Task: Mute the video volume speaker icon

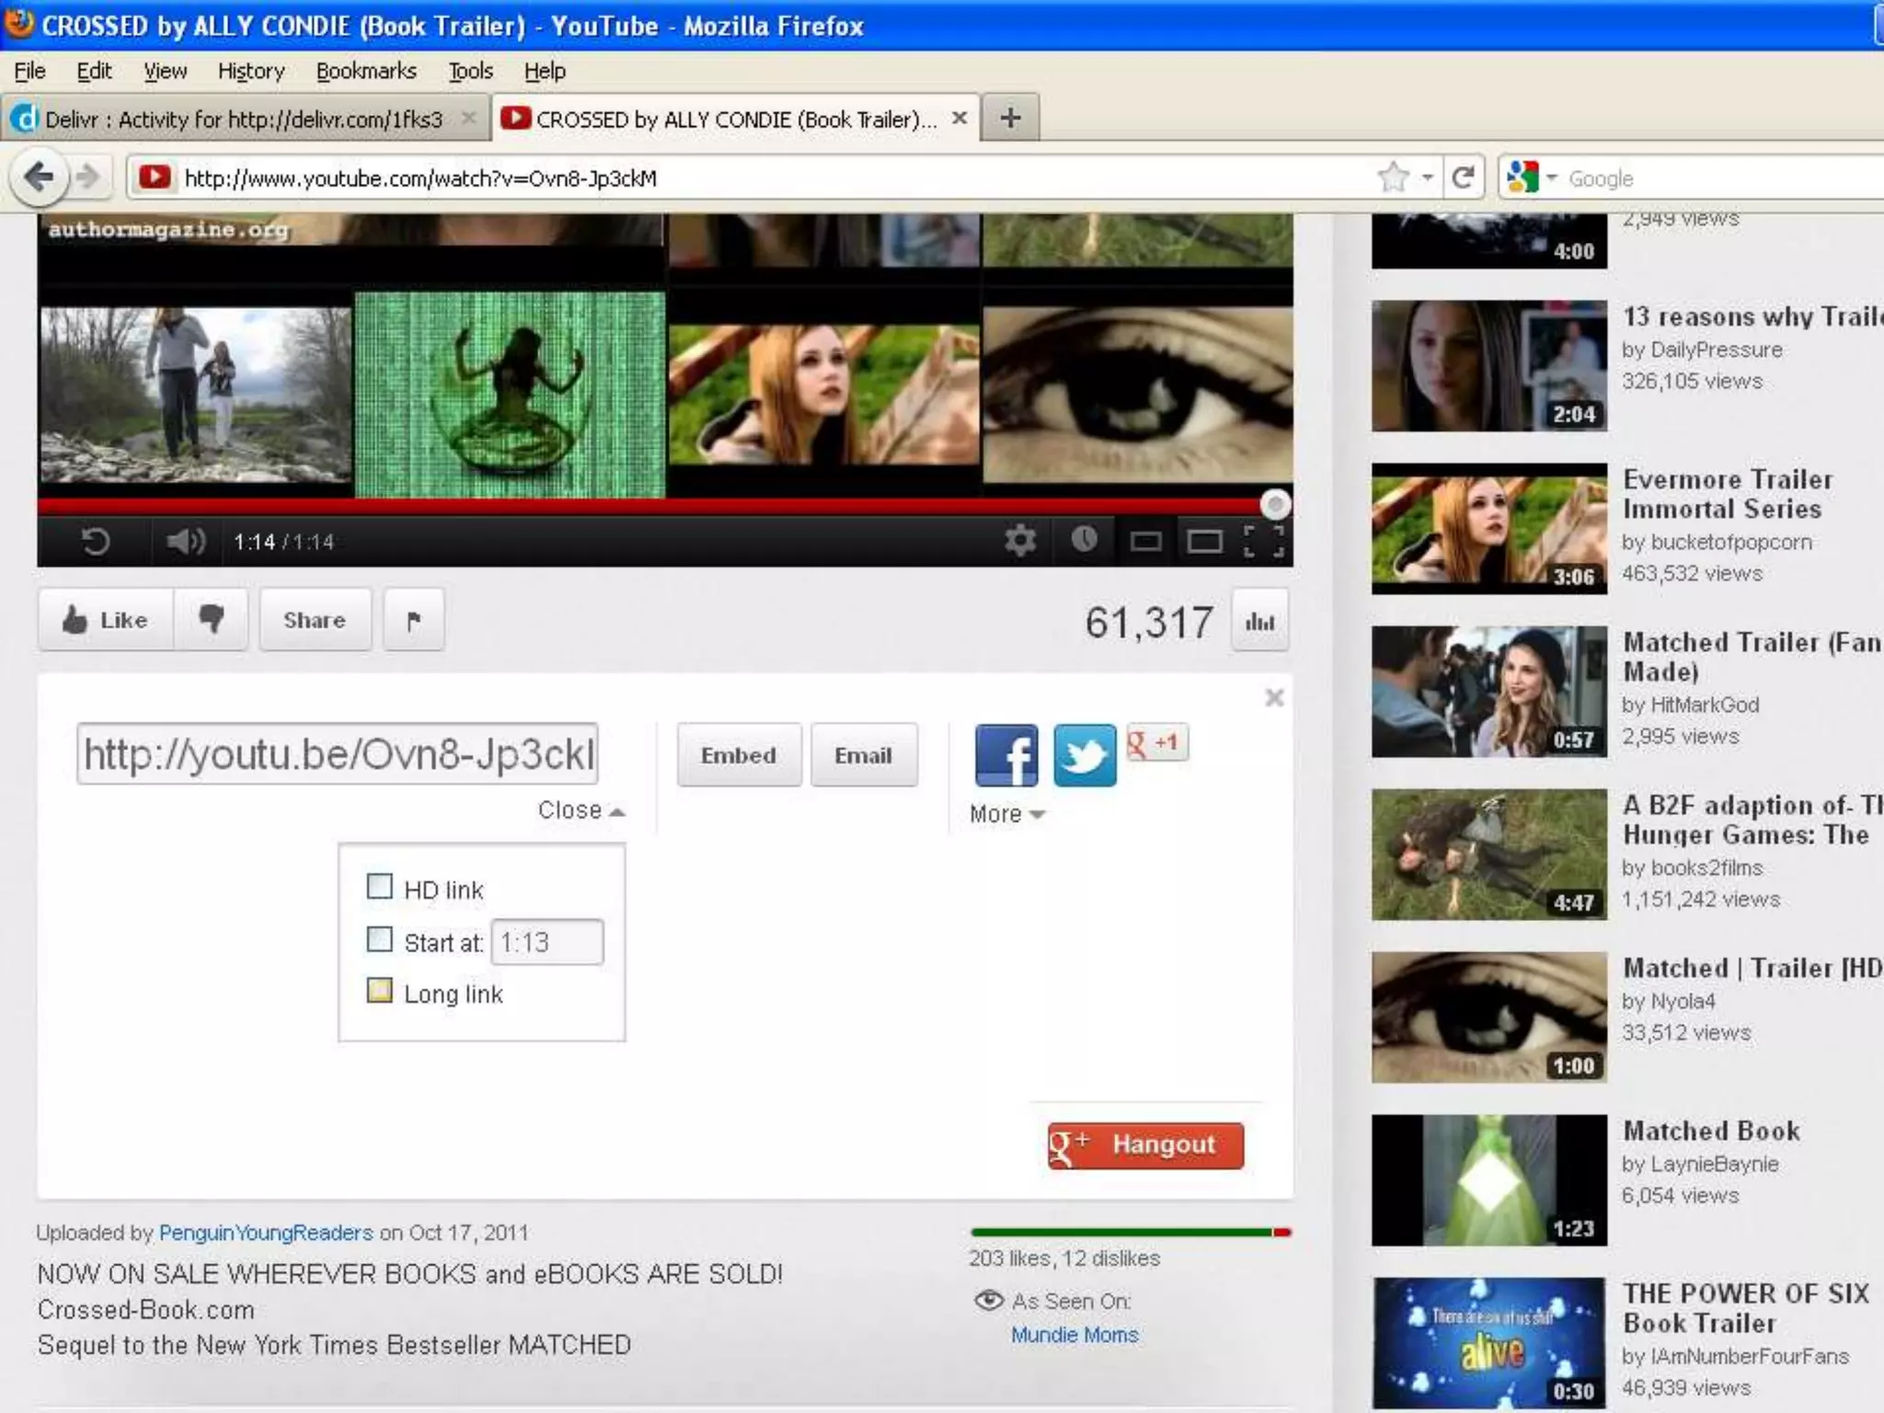Action: pos(185,541)
